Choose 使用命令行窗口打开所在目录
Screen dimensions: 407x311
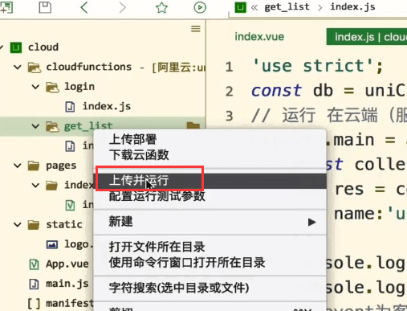point(187,263)
